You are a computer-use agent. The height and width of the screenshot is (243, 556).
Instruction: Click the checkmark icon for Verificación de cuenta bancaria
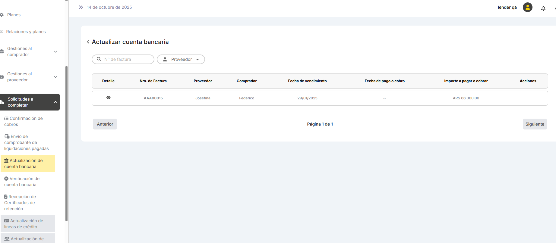click(6, 179)
